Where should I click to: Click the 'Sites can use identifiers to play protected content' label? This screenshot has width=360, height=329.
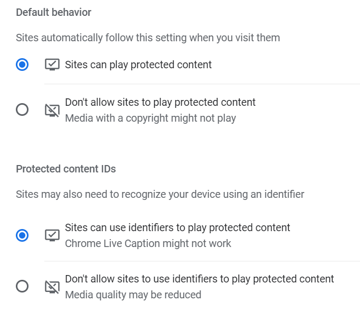pos(177,227)
